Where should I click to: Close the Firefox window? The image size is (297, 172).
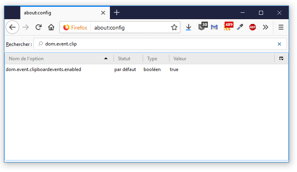[279, 13]
